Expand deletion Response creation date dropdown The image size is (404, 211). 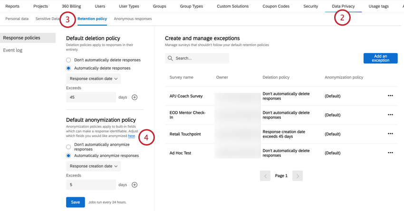94,79
